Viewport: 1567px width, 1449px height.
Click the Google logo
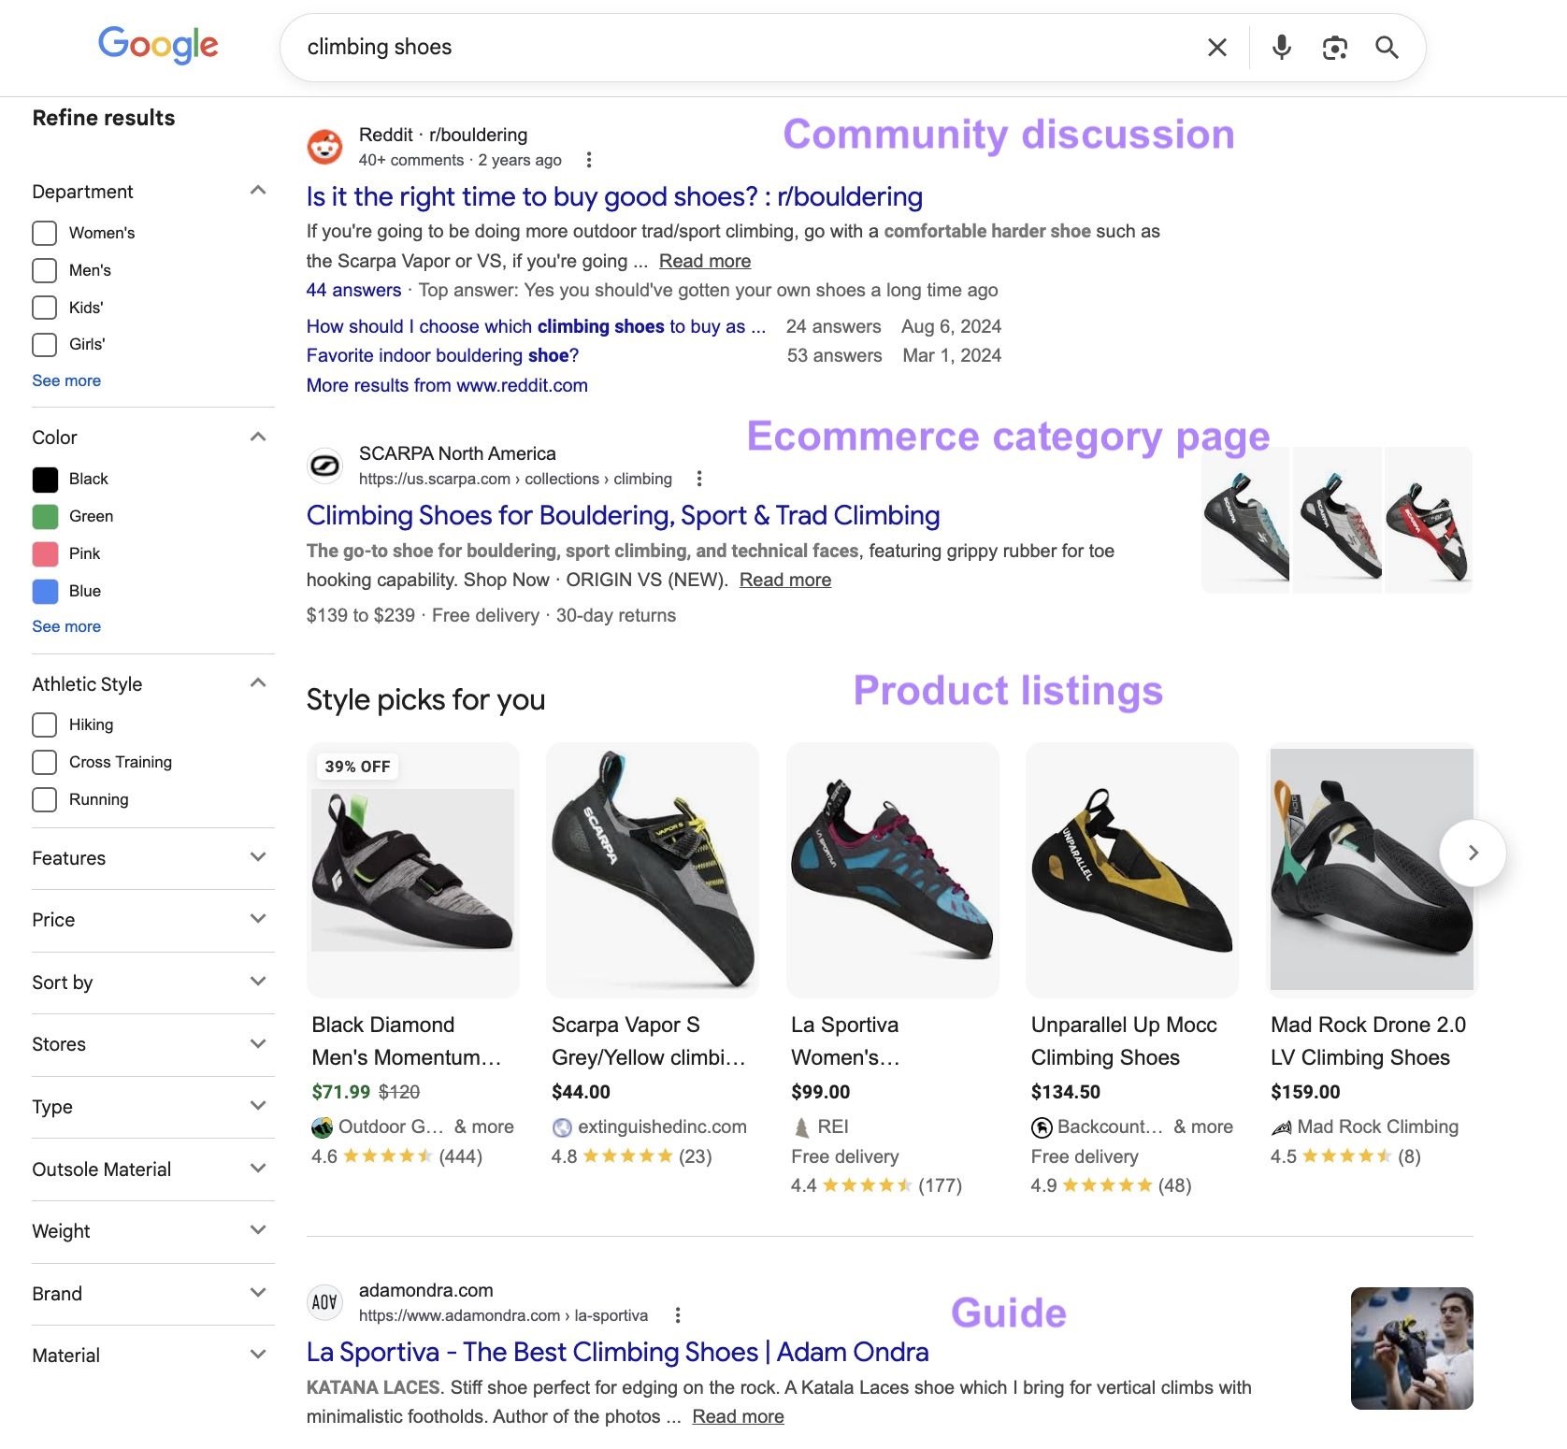[158, 45]
